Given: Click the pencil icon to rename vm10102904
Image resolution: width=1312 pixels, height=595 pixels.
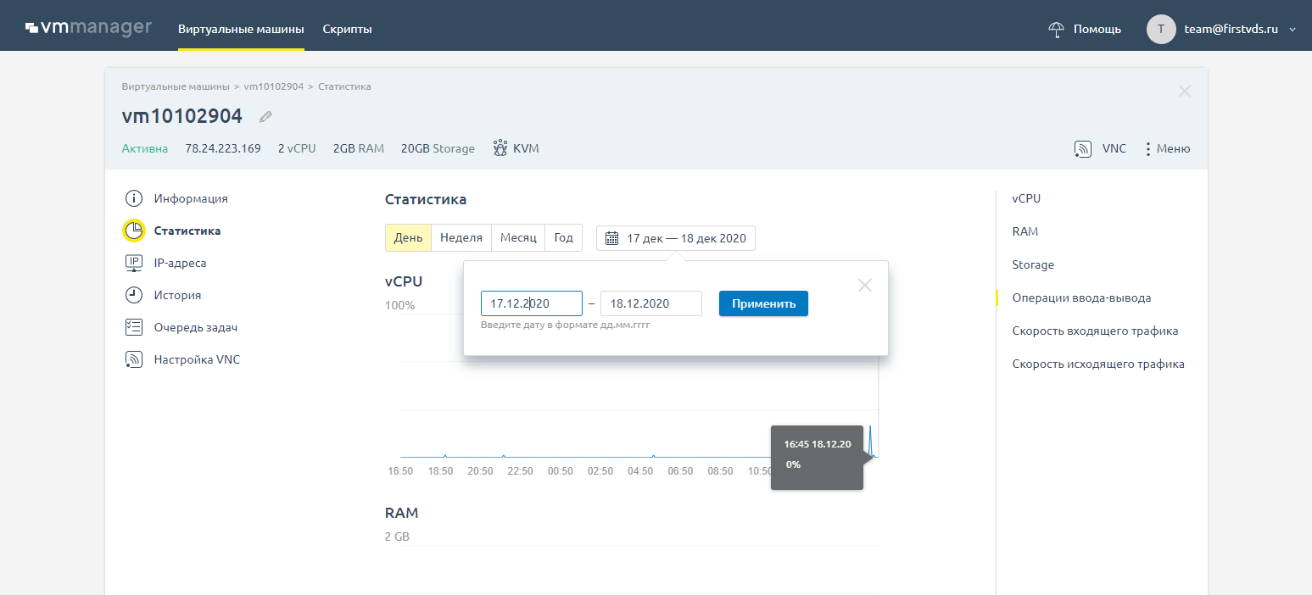Looking at the screenshot, I should point(265,116).
